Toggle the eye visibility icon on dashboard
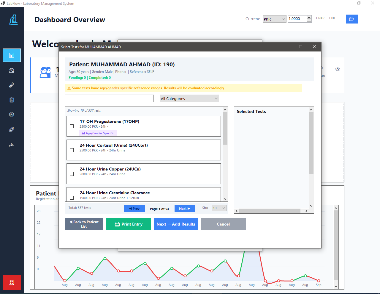Image resolution: width=380 pixels, height=294 pixels. click(x=338, y=69)
